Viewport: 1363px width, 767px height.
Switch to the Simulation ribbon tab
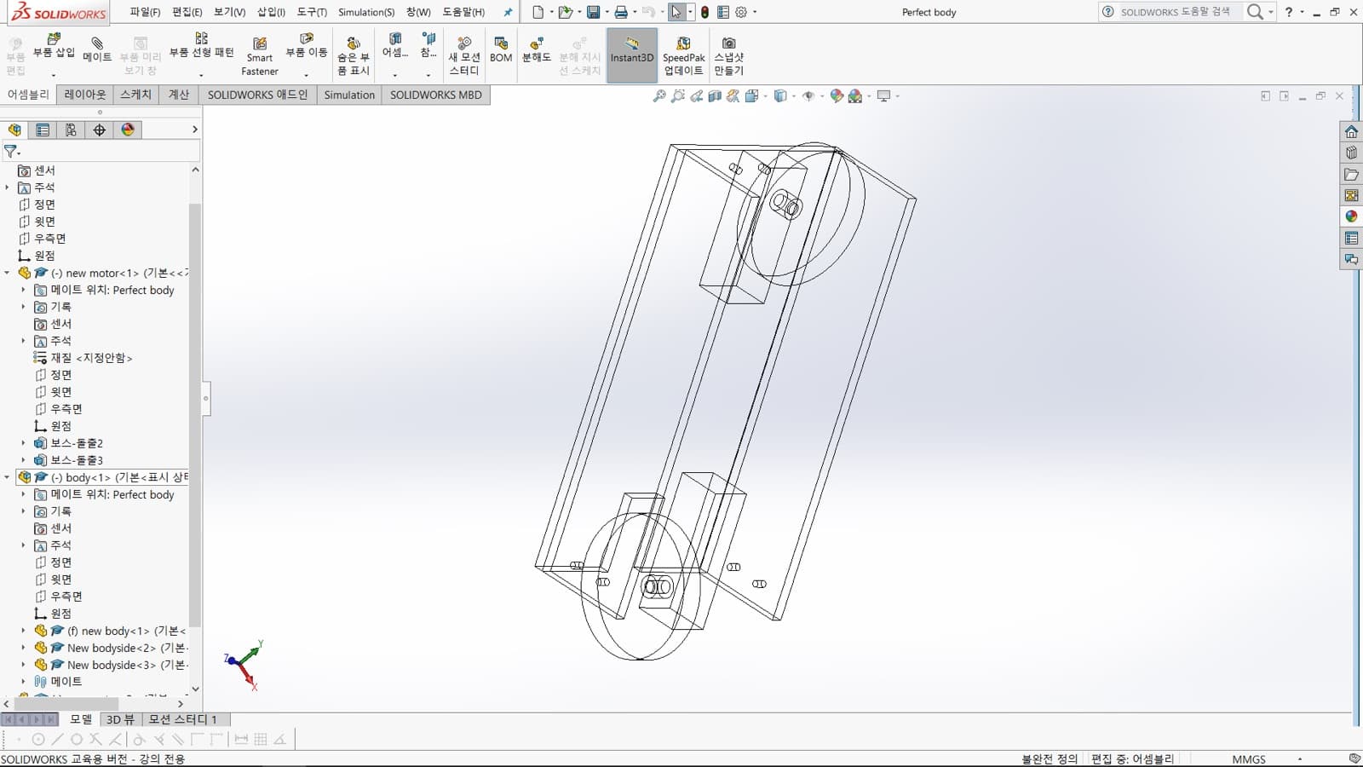pyautogui.click(x=349, y=95)
